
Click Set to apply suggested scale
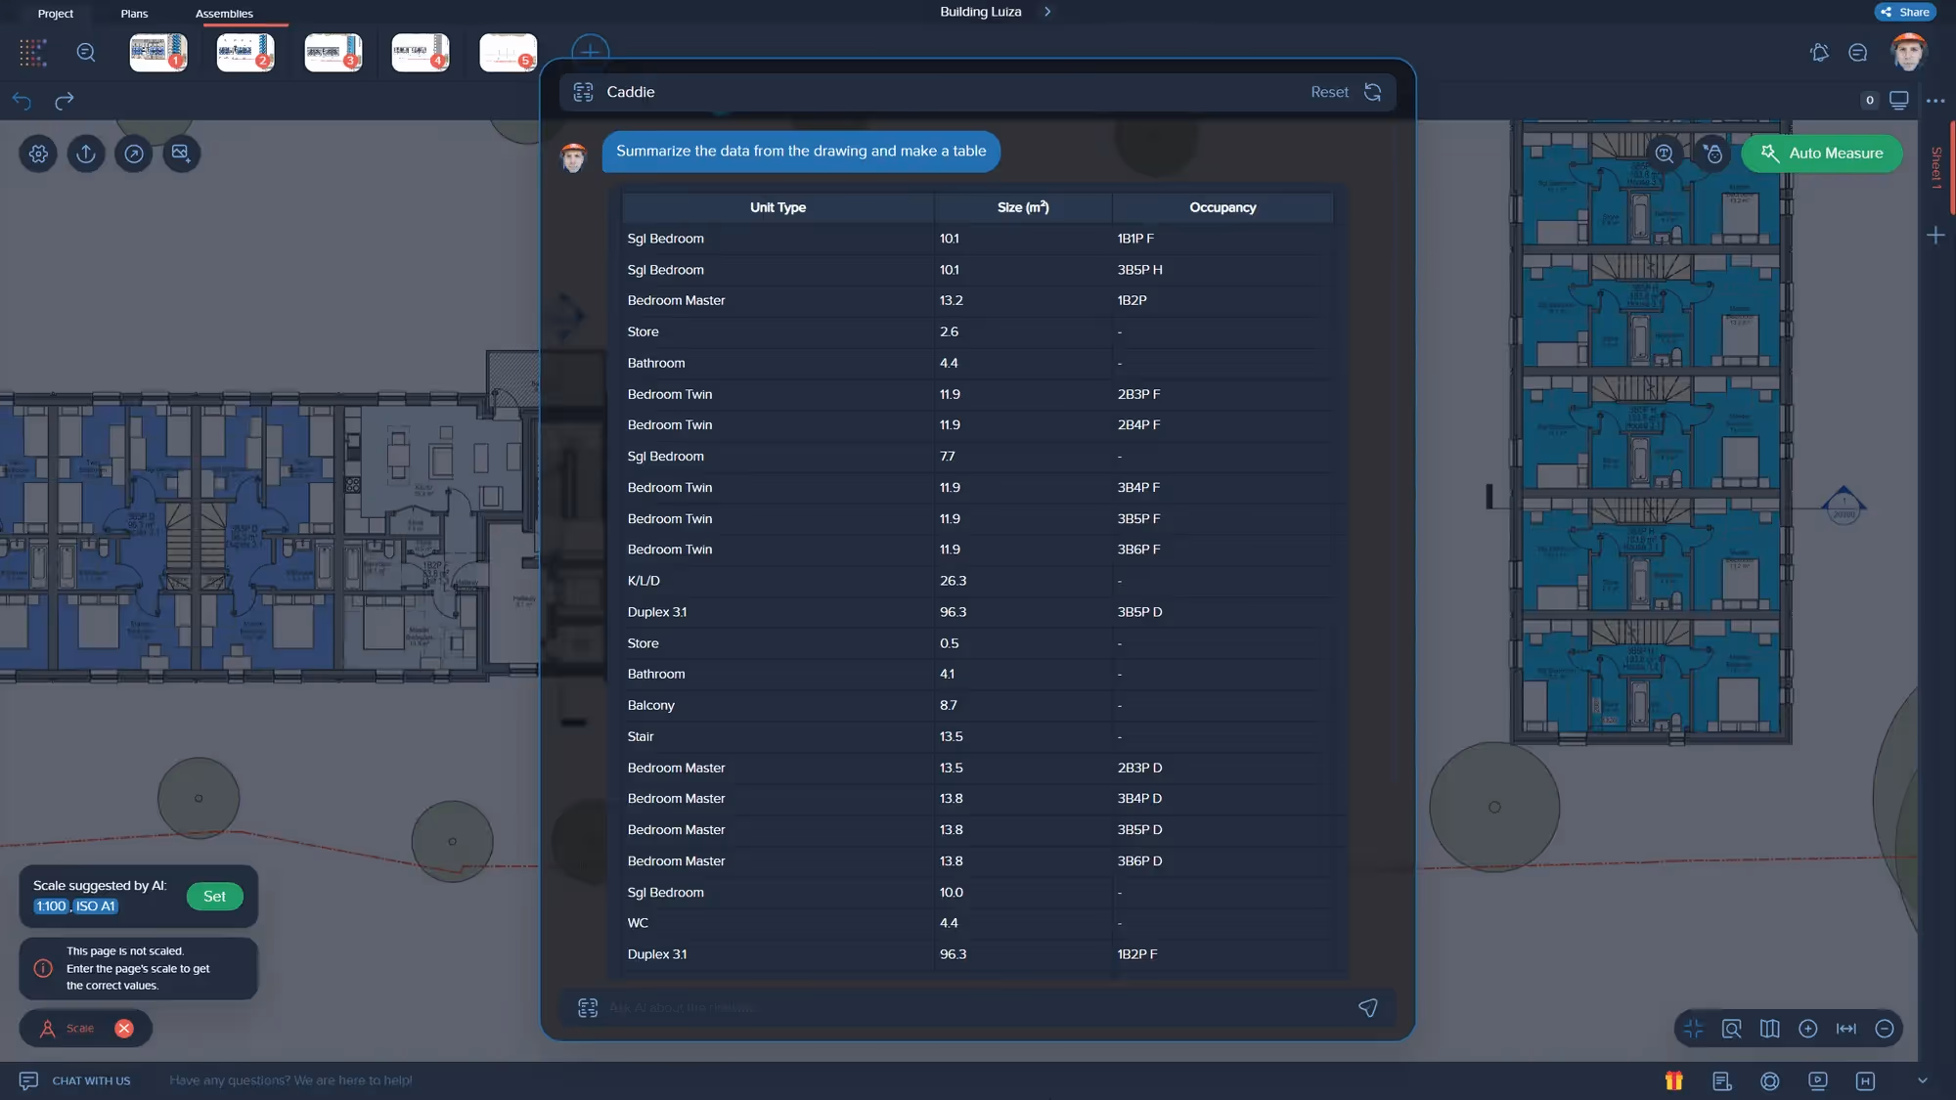[x=214, y=897]
